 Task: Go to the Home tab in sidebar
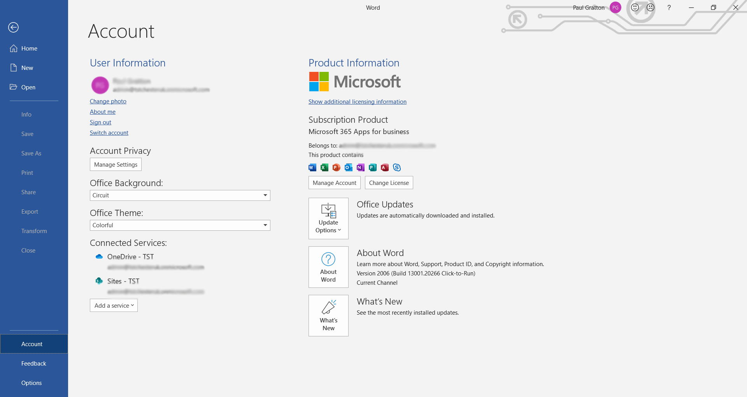[x=29, y=49]
